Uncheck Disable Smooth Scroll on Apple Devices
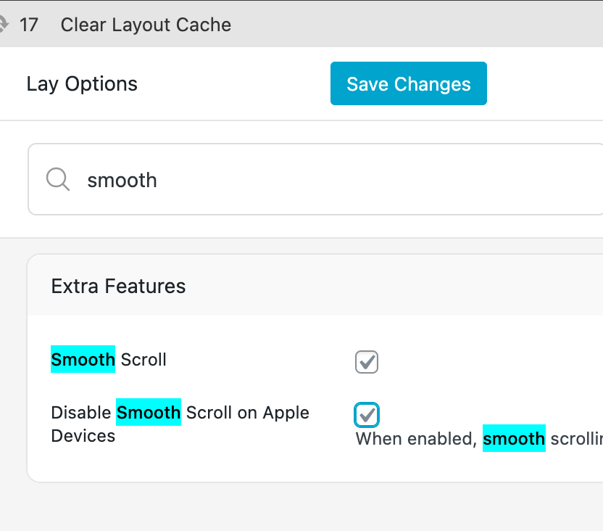 (x=367, y=415)
